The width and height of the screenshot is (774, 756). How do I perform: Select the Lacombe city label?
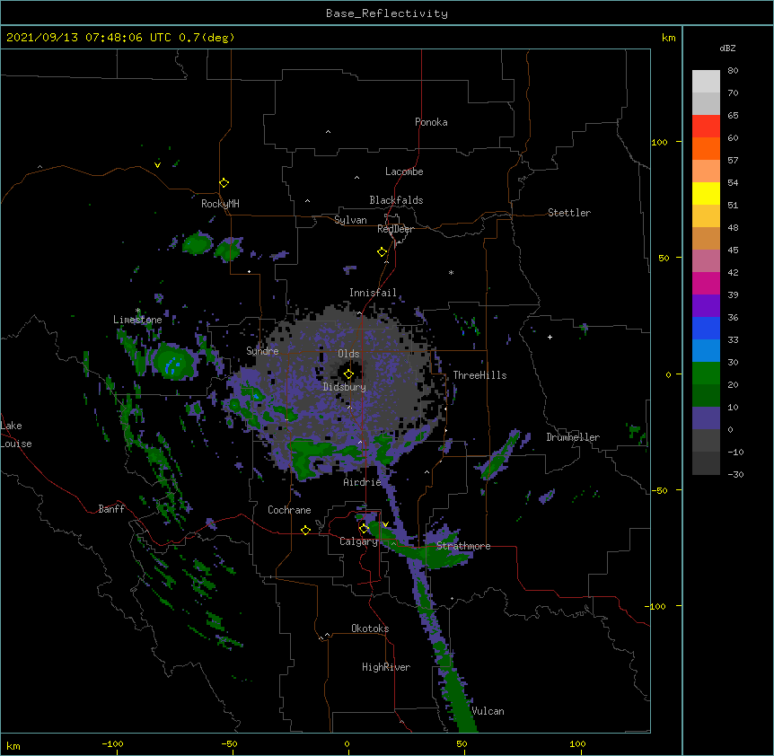point(404,171)
